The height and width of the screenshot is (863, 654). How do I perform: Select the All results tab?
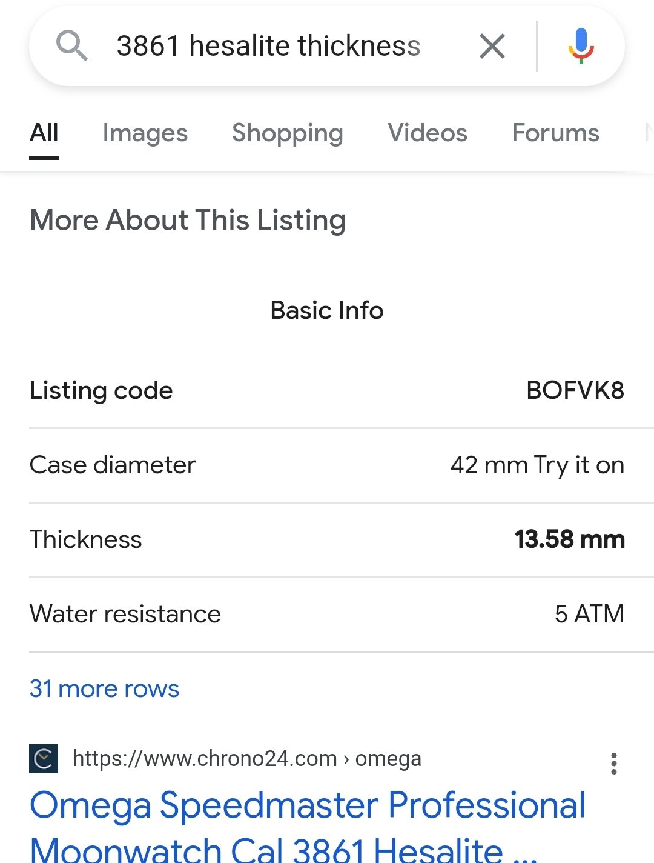[x=44, y=133]
